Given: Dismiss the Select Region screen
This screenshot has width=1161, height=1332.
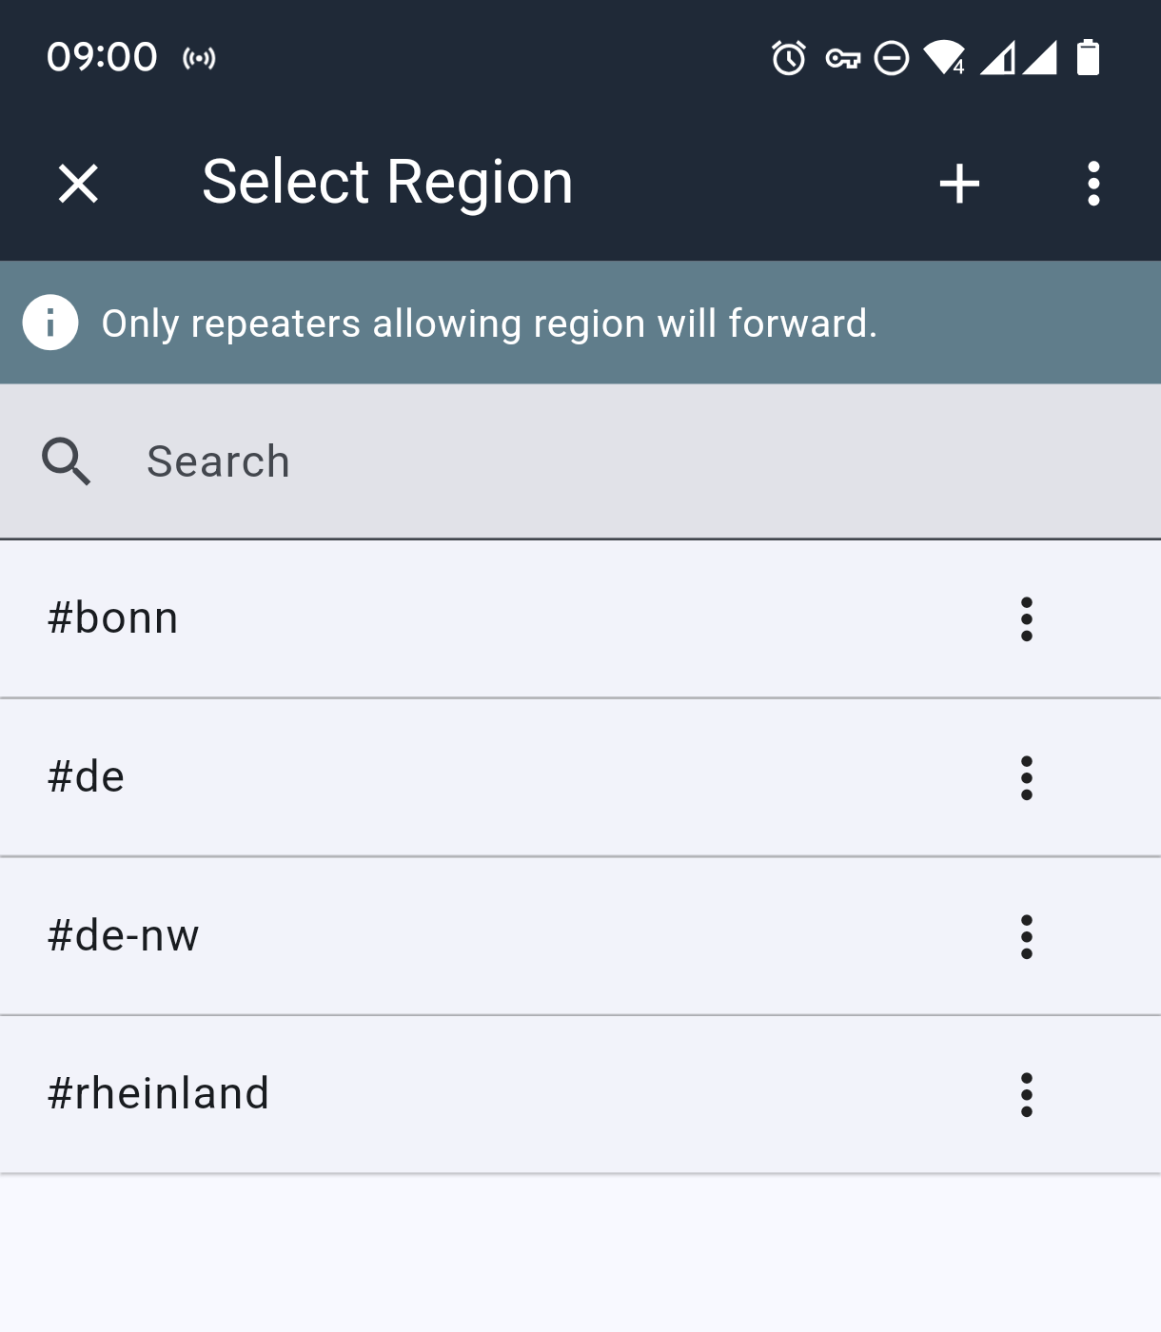Looking at the screenshot, I should 78,183.
